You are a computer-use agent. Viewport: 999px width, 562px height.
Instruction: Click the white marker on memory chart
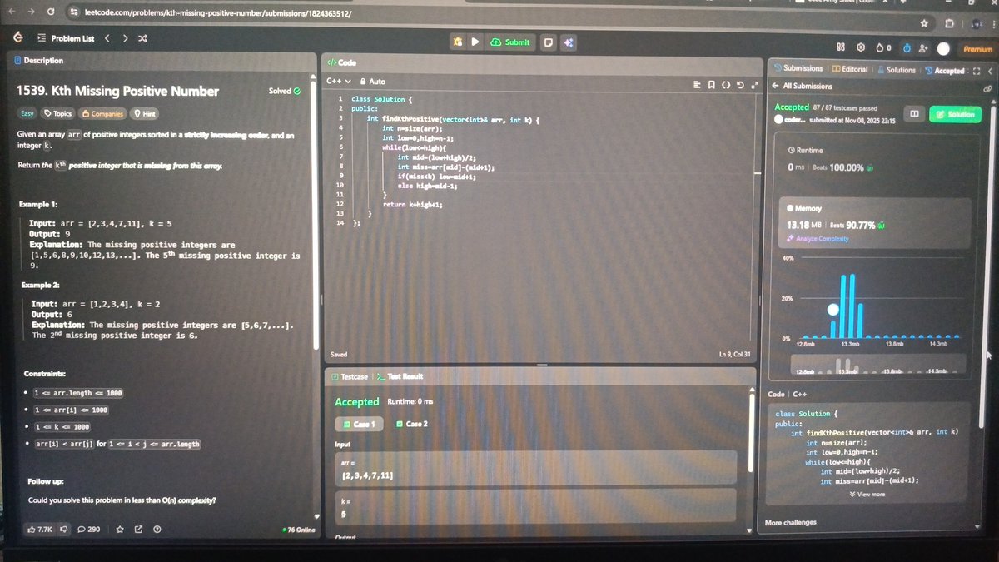(x=832, y=310)
